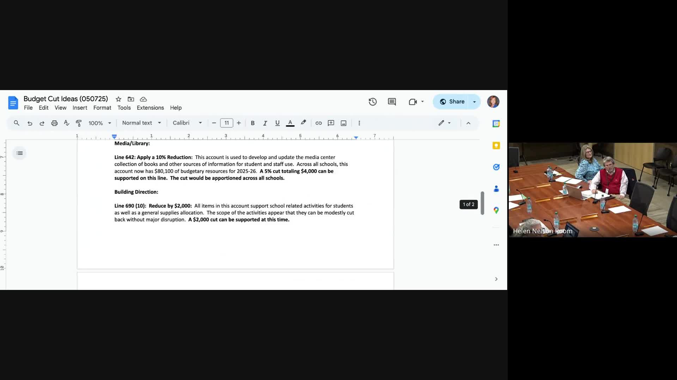
Task: Toggle underline formatting
Action: [277, 123]
